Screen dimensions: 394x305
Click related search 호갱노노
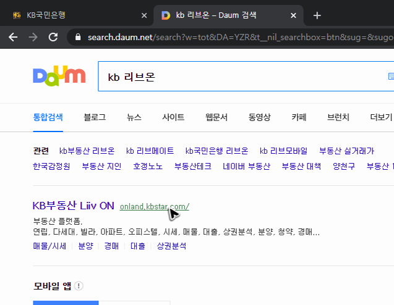(x=148, y=166)
